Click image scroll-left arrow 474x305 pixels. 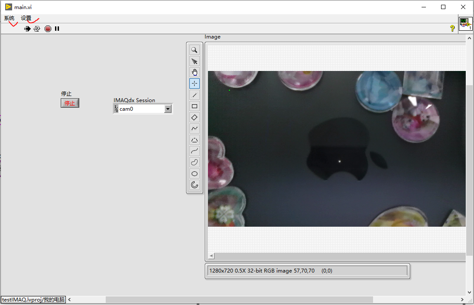pyautogui.click(x=211, y=256)
